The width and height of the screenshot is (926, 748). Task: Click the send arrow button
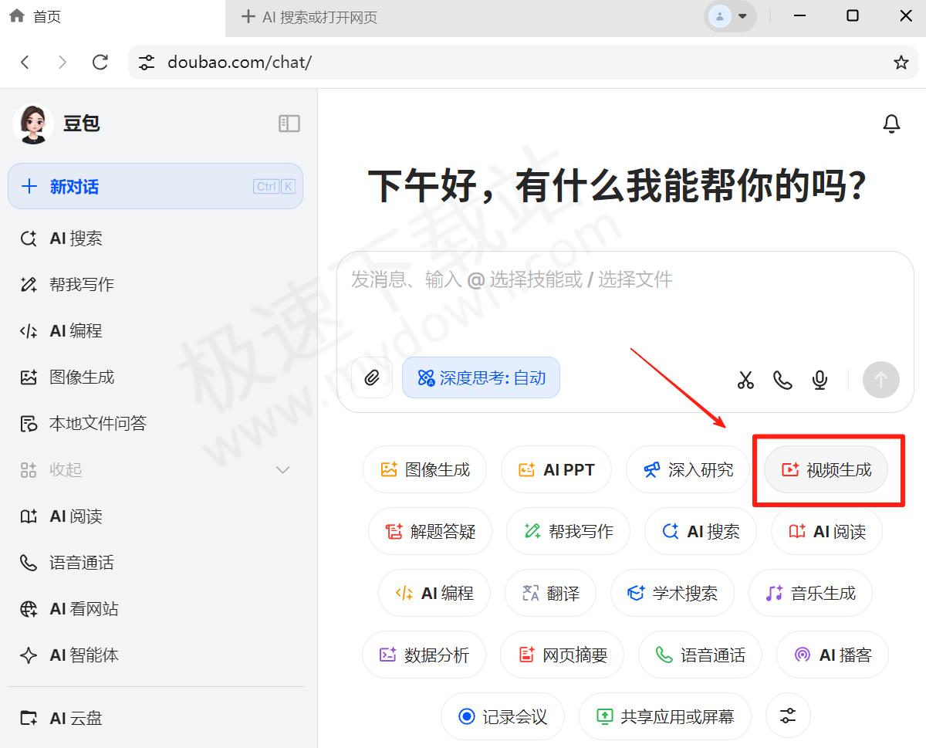[x=880, y=380]
